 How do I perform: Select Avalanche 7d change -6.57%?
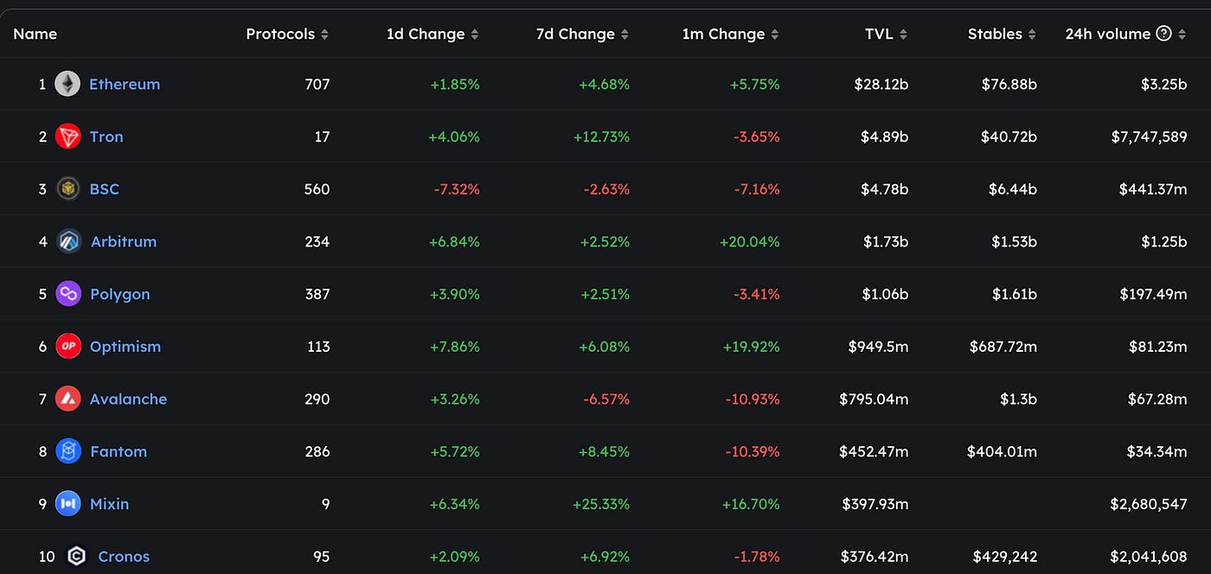(606, 399)
